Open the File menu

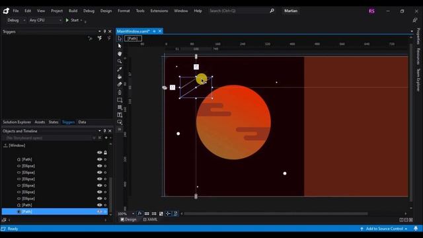[16, 11]
